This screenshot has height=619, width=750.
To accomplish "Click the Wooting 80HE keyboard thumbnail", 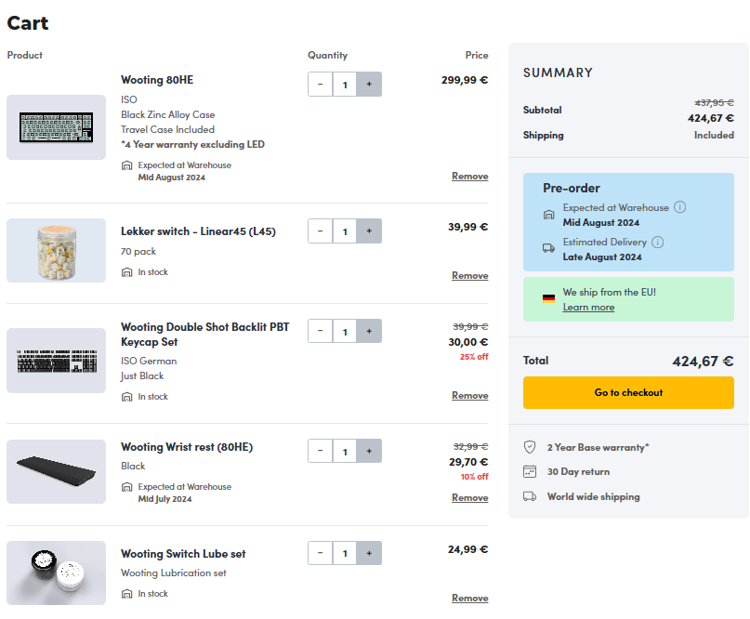I will 56,127.
